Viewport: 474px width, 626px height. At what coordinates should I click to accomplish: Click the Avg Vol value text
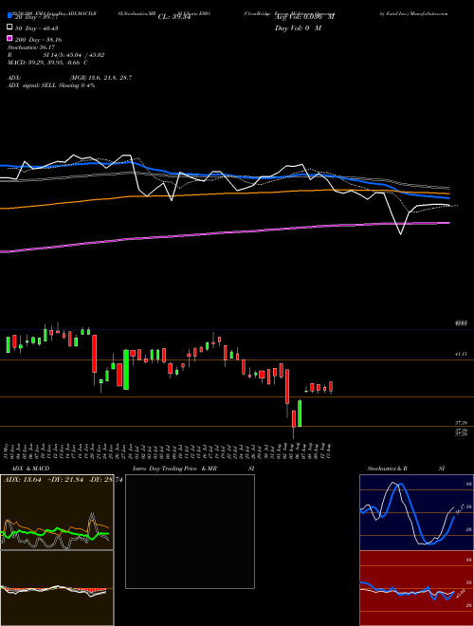304,17
